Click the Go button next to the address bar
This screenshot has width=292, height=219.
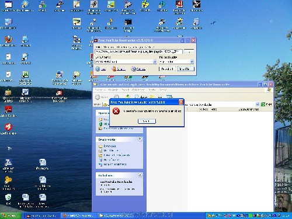pyautogui.click(x=266, y=105)
